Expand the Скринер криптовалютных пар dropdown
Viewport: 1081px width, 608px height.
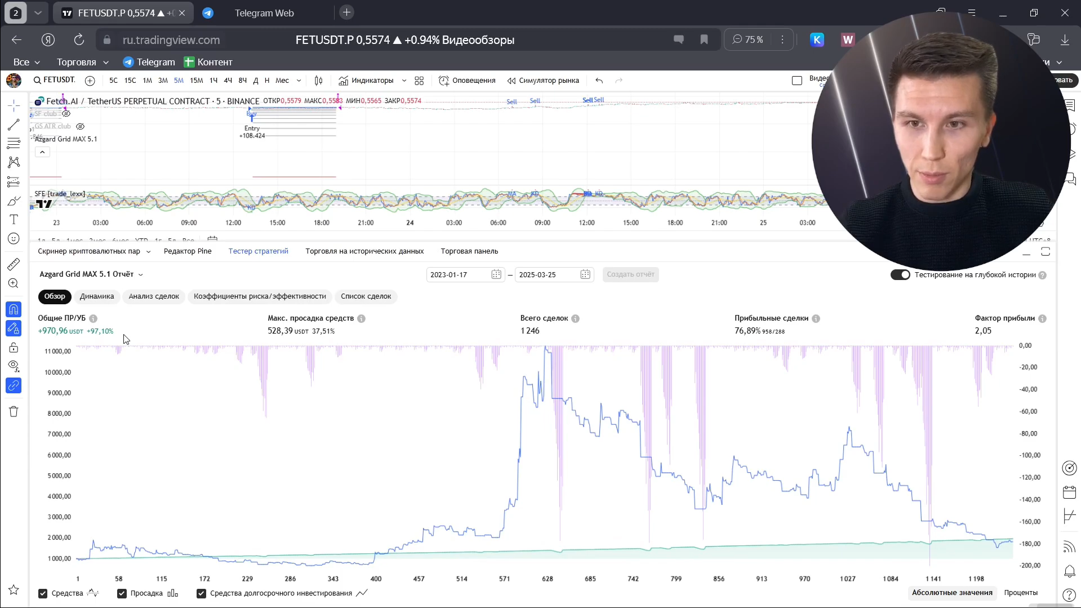pyautogui.click(x=148, y=252)
